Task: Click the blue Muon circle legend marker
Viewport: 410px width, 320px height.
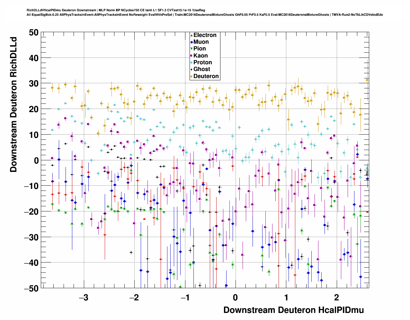Action: 192,42
